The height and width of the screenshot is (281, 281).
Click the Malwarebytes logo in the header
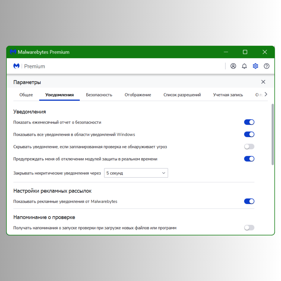(x=16, y=66)
